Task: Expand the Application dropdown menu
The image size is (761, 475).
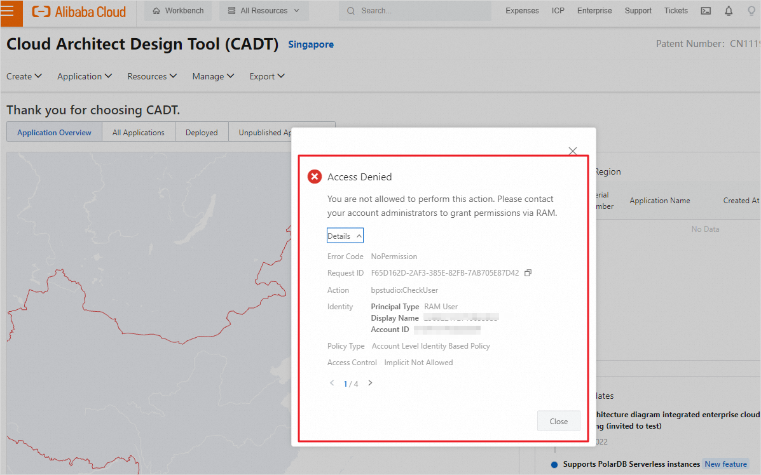Action: coord(85,76)
